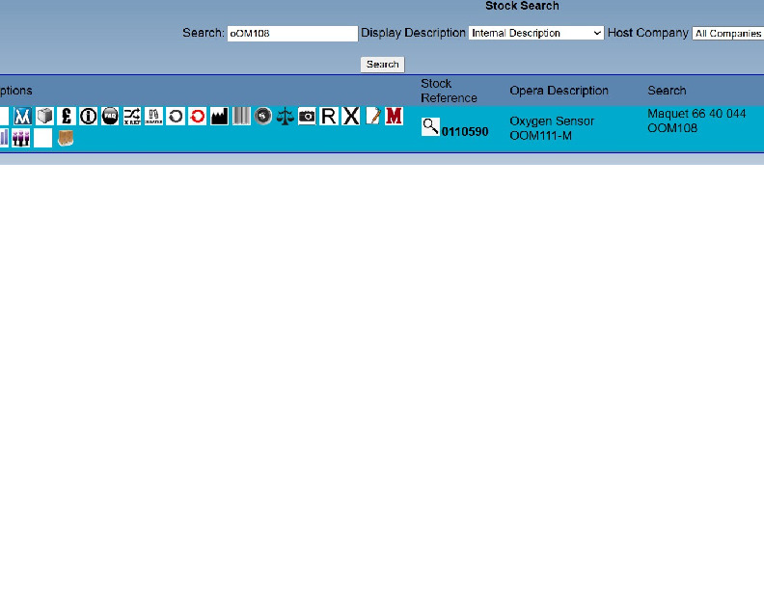Open the factory manufacturer icon
Image resolution: width=764 pixels, height=590 pixels.
point(220,117)
